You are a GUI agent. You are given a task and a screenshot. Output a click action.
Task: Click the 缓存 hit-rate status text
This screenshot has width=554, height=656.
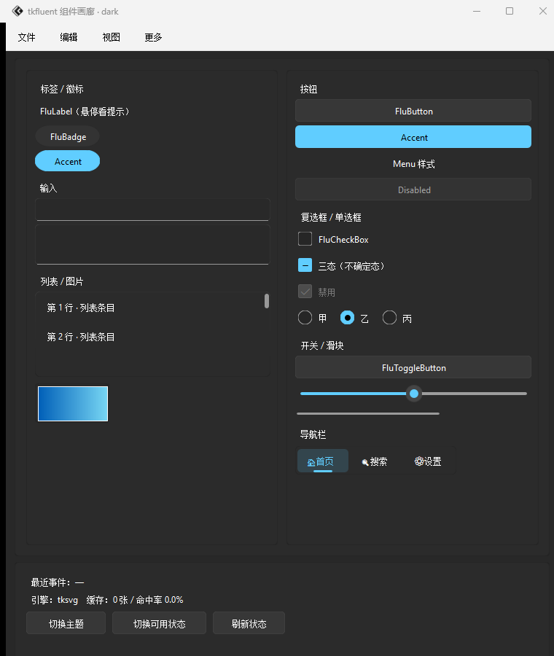(135, 600)
